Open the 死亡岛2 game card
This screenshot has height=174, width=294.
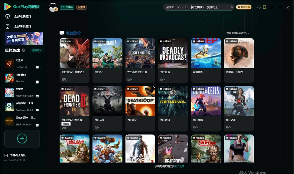[107, 60]
